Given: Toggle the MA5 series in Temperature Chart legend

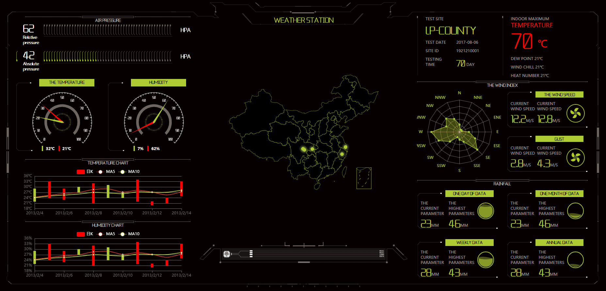Looking at the screenshot, I should click(106, 172).
